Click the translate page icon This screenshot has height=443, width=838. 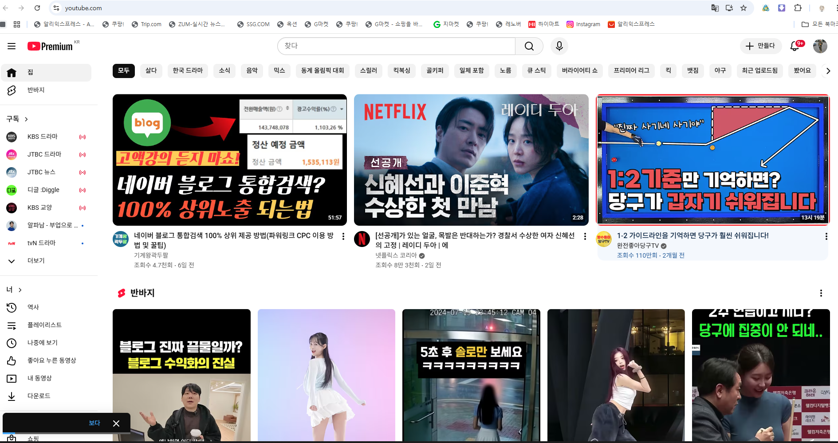[715, 8]
